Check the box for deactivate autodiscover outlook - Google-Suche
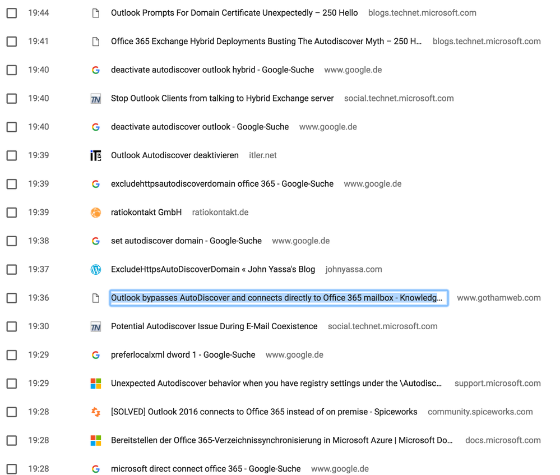 (12, 127)
